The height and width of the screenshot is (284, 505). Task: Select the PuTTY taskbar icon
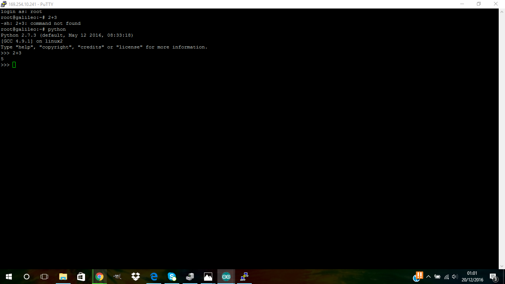244,277
